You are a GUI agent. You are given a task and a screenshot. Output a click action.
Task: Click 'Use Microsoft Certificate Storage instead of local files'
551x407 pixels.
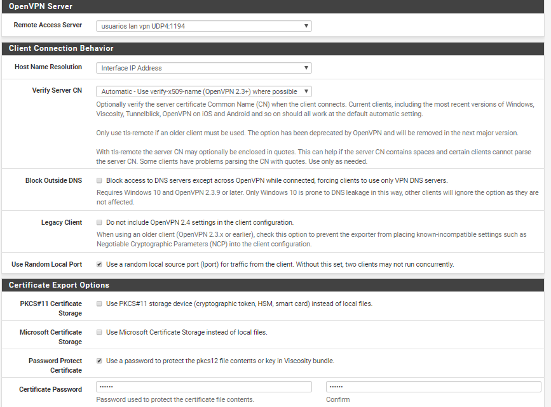pos(187,332)
